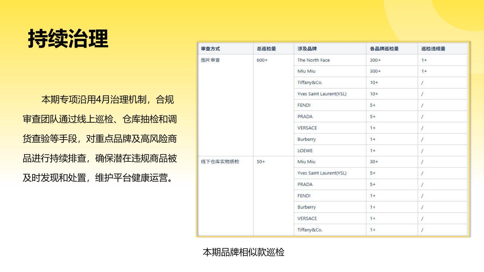Click the 涉及品牌 column header
Screen dimensions: 484x272
tap(307, 49)
